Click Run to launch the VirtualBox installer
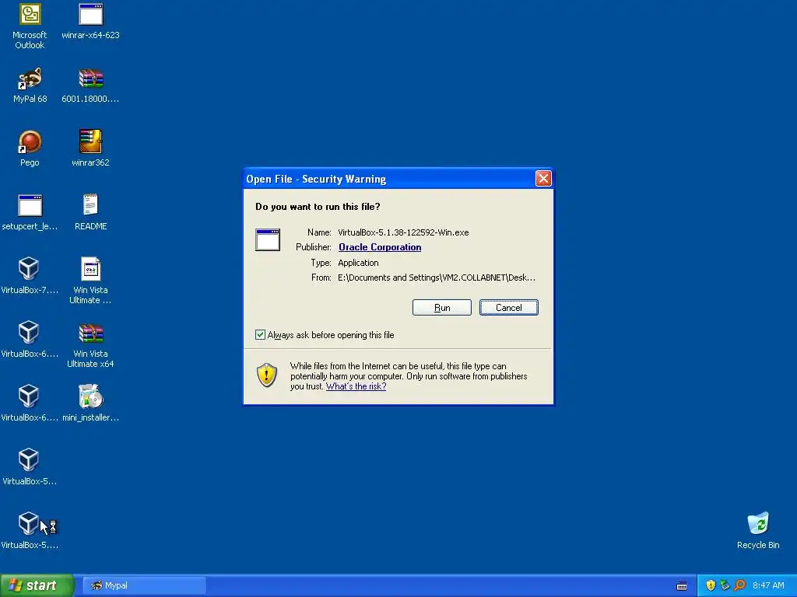The width and height of the screenshot is (797, 597). point(442,308)
